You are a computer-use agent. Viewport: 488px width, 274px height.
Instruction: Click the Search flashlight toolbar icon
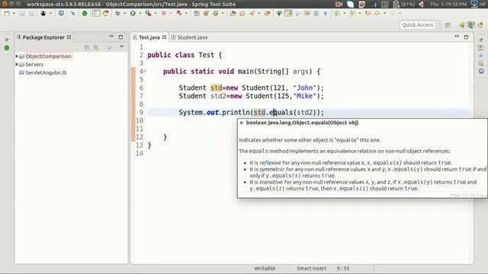(252, 14)
